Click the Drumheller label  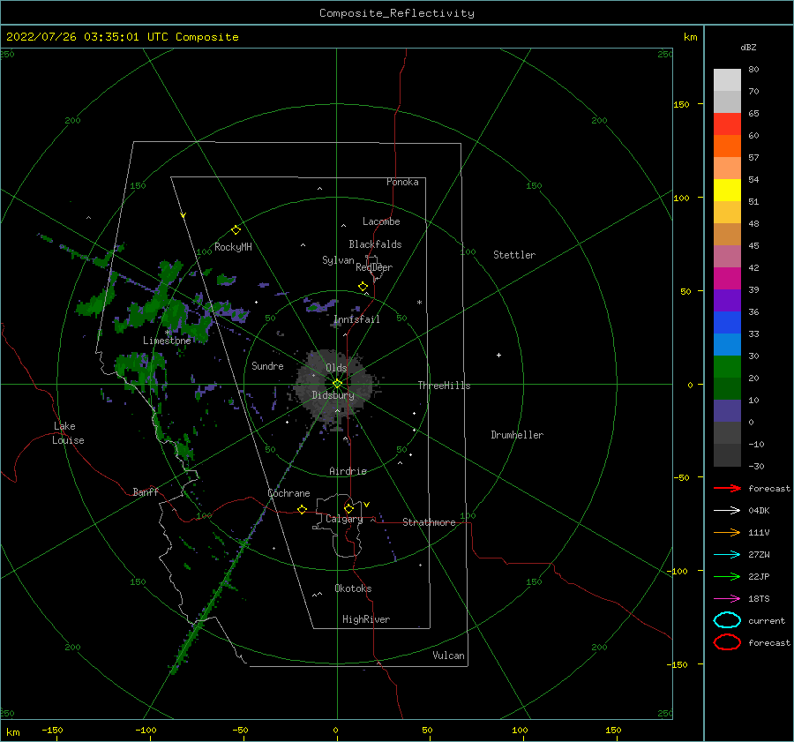tap(517, 435)
